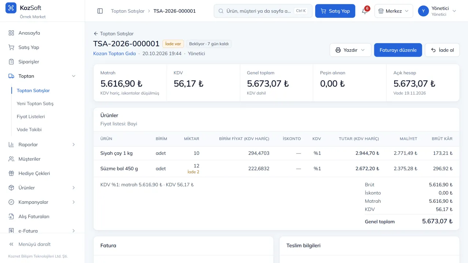Open Kozan Toptan Gıda customer link

tap(114, 54)
